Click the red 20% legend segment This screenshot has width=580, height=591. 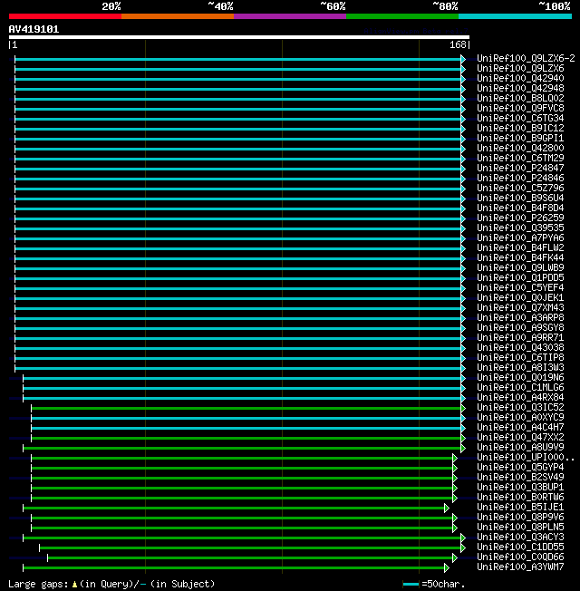pos(65,16)
